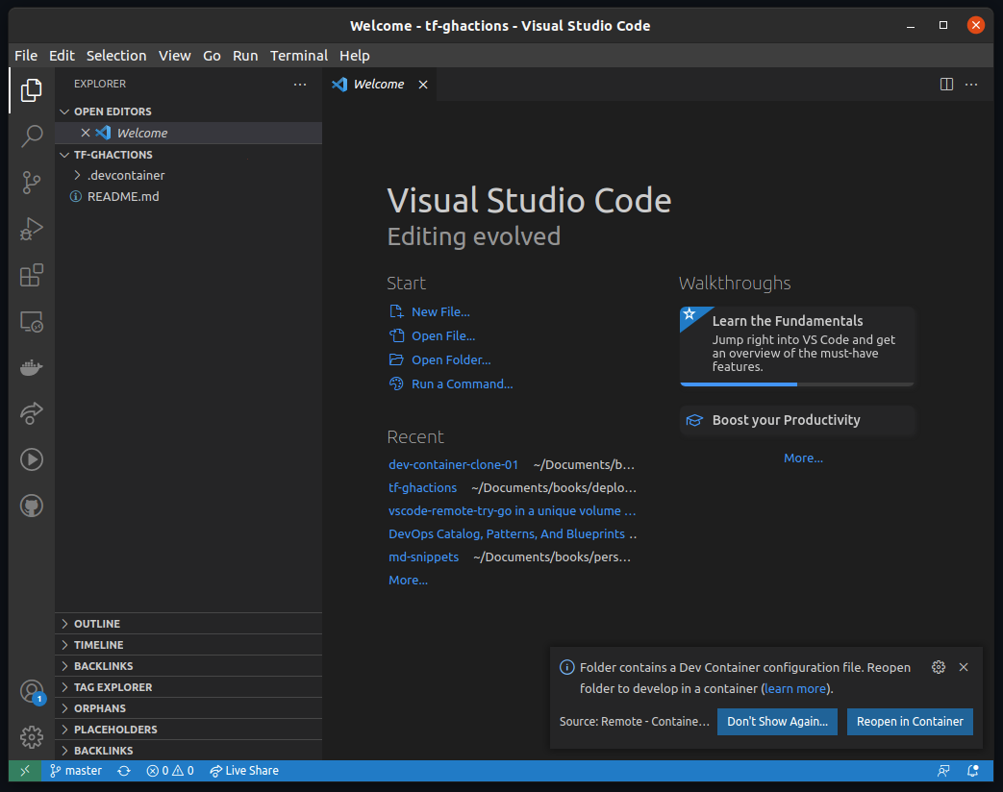Open recent md-snippets folder
Screen dimensions: 1003x792
pos(423,557)
